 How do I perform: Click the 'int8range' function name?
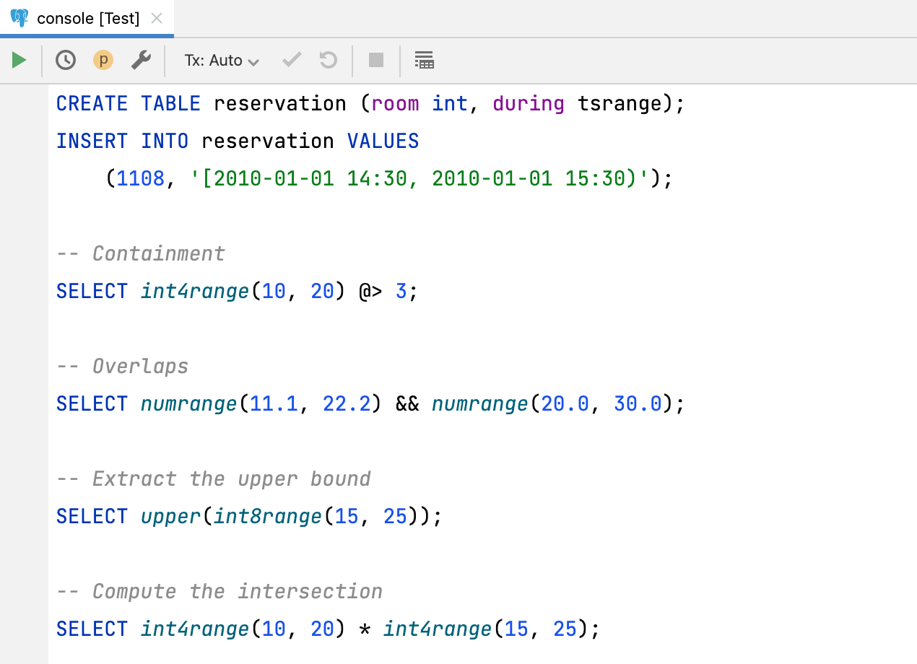(x=268, y=517)
